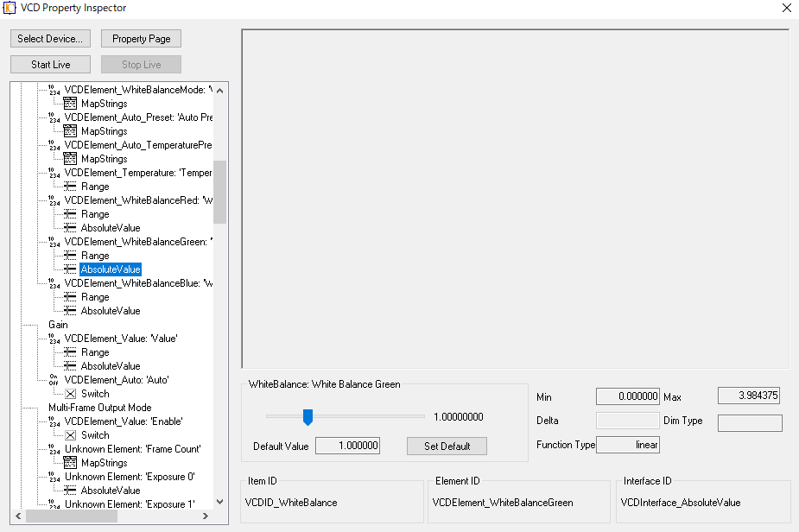The width and height of the screenshot is (799, 532).
Task: Click the AbsoluteValue icon under VCDElement_WhiteBalanceBlue
Action: tap(70, 311)
